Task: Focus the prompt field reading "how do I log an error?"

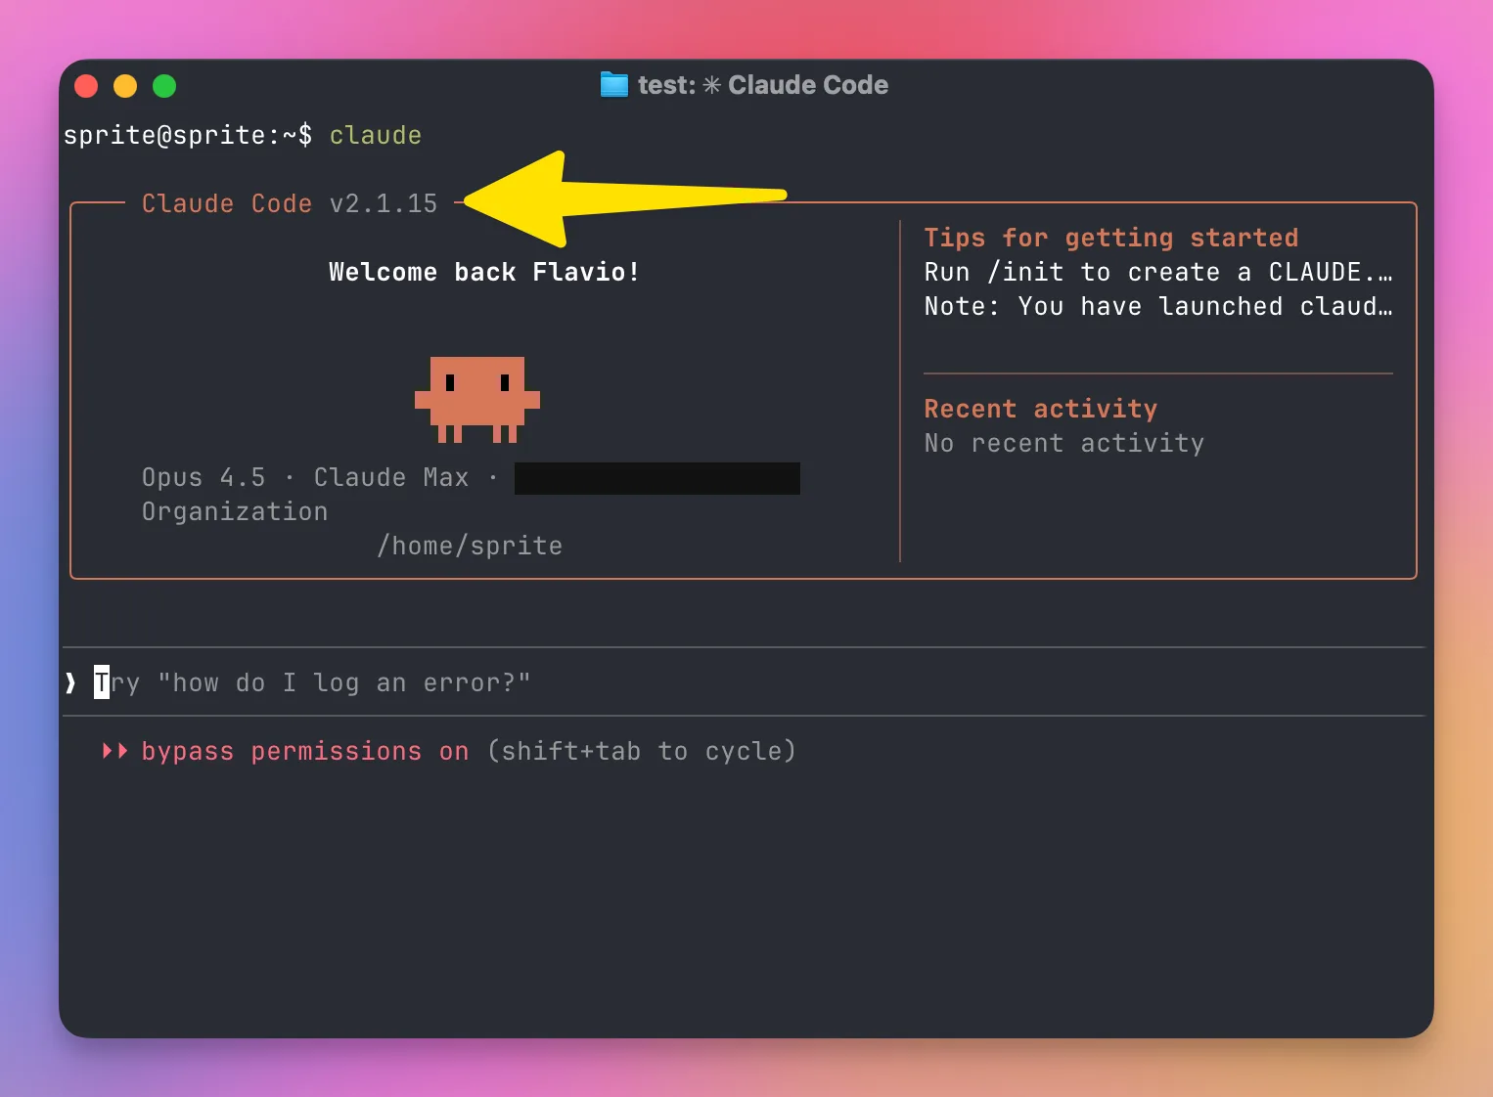Action: [744, 682]
